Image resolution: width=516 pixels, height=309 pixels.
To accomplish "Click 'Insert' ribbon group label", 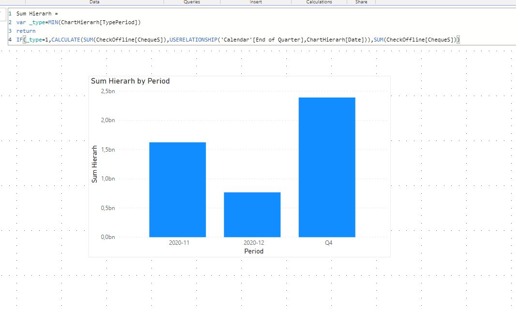I will coord(256,2).
